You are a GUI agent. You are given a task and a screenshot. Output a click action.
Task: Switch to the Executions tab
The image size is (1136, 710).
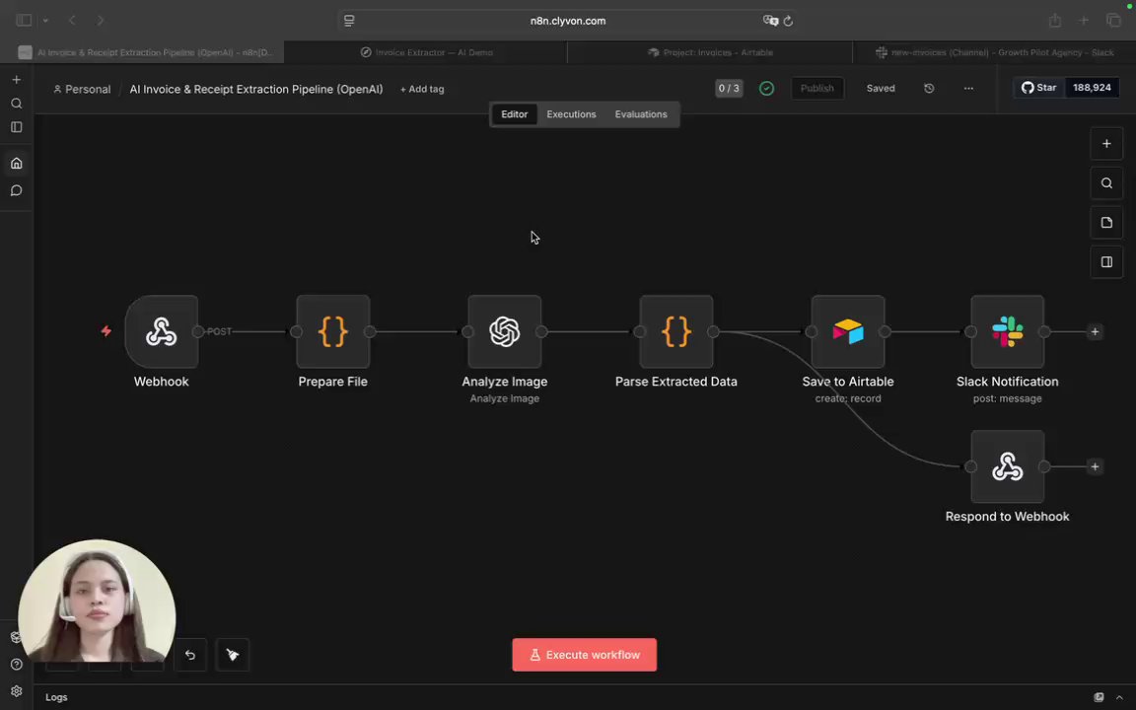[571, 114]
